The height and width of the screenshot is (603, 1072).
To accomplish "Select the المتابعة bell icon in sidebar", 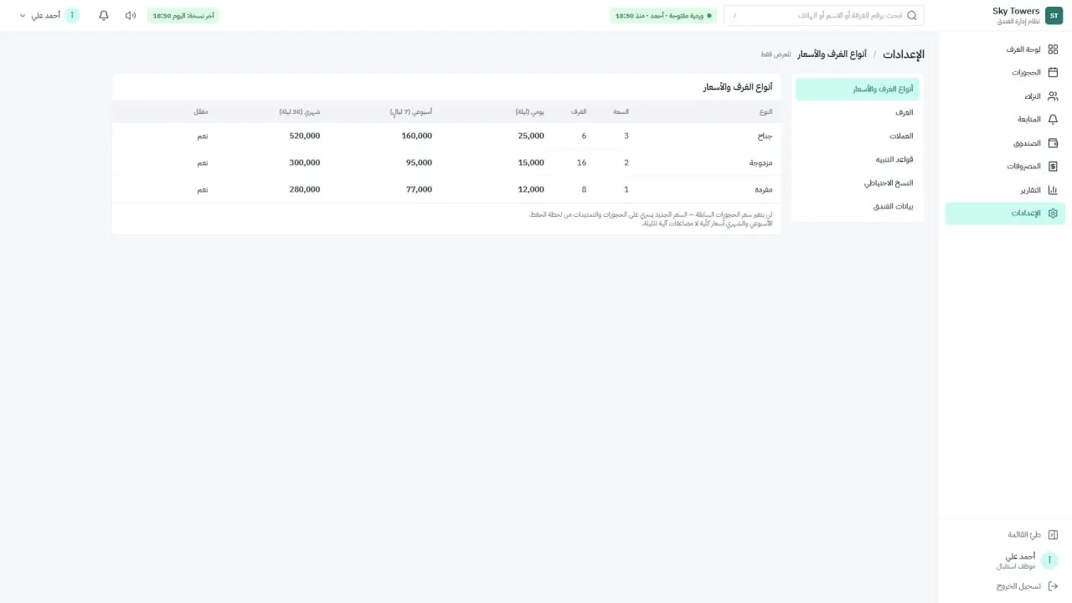I will click(x=1053, y=120).
